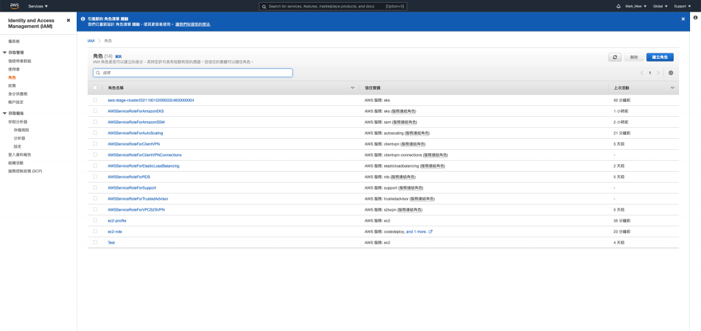Viewport: 701px width, 331px height.
Task: Go to next page arrow
Action: point(658,72)
